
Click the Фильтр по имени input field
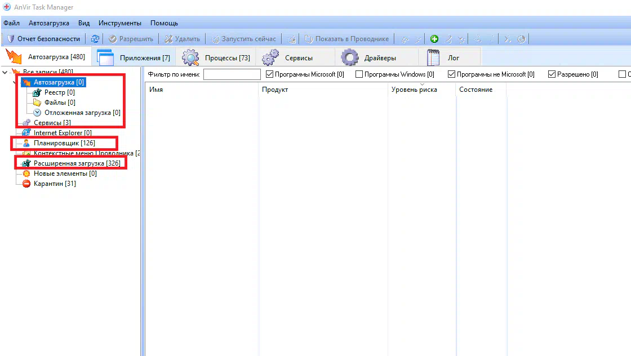tap(232, 74)
